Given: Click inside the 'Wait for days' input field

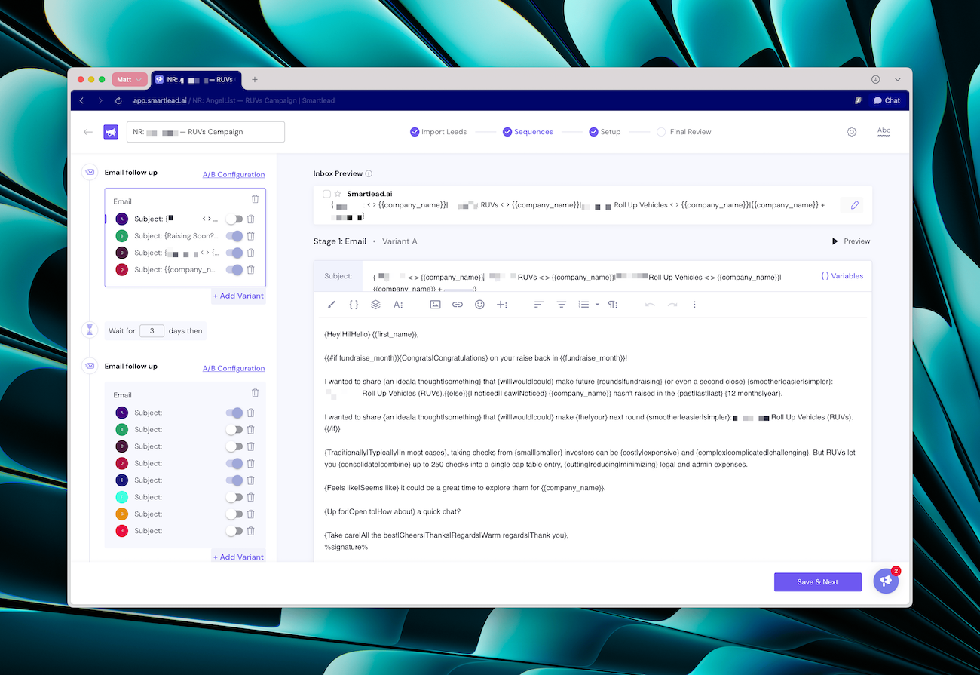Looking at the screenshot, I should pyautogui.click(x=152, y=330).
